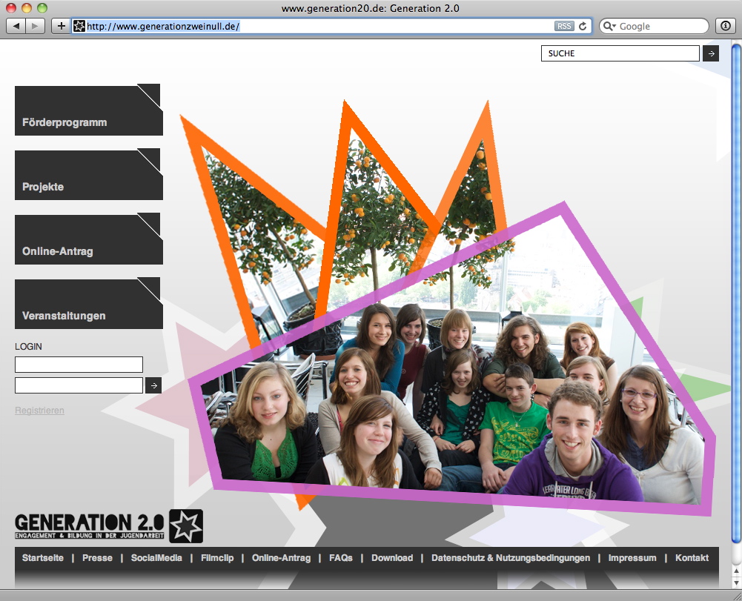Click the browser Back arrow button

[x=16, y=26]
